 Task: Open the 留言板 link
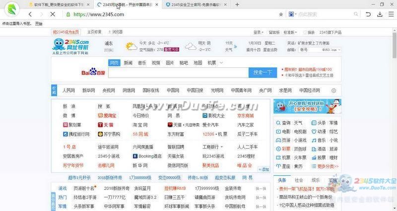274,32
